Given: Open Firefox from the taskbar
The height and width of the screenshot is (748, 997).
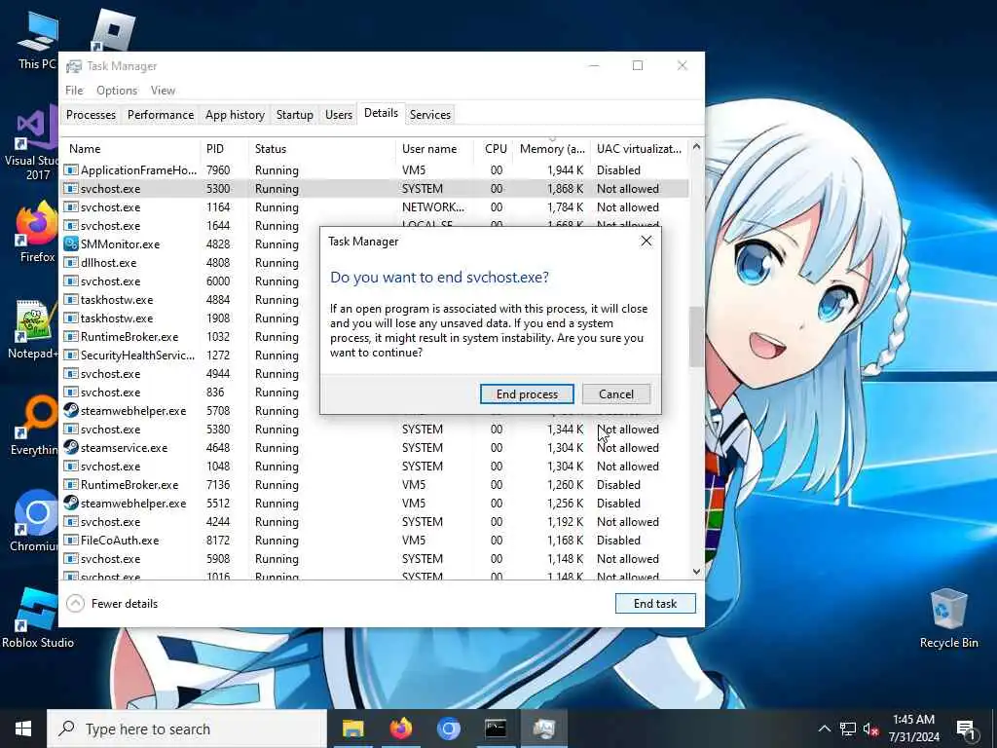Looking at the screenshot, I should (400, 729).
